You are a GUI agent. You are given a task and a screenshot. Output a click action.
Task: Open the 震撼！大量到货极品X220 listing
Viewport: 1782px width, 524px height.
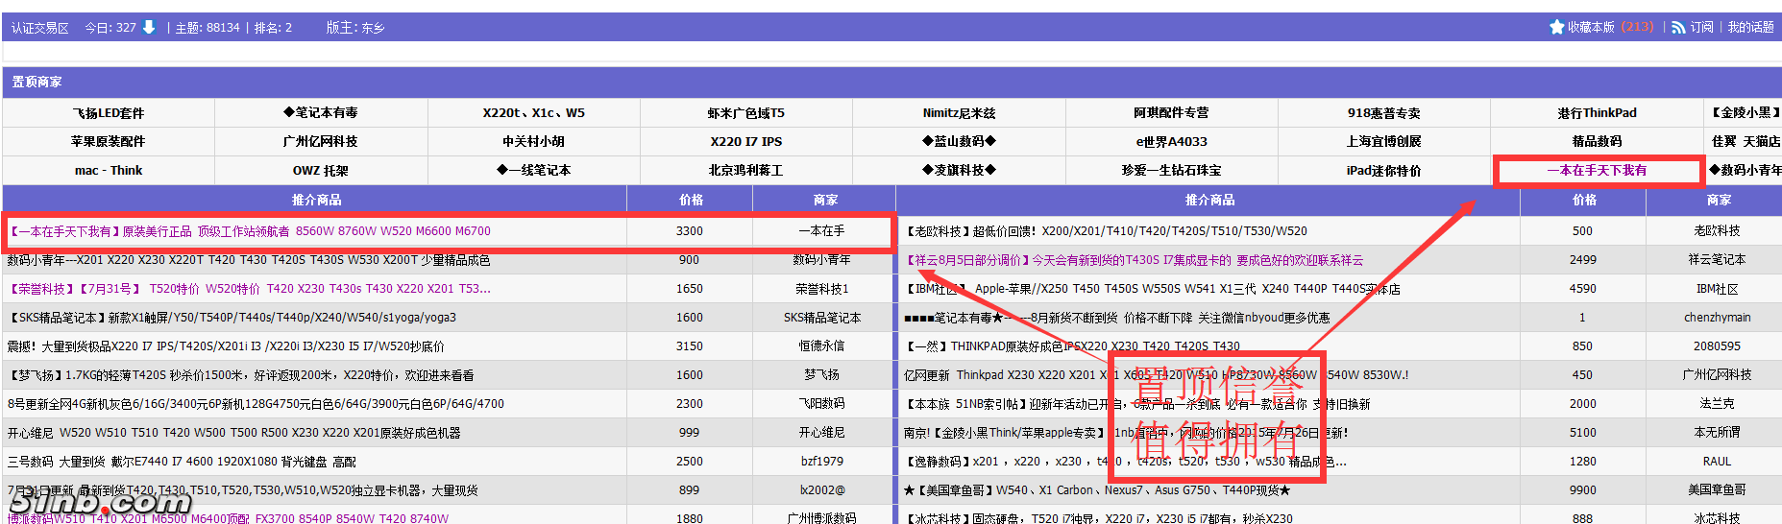pos(226,346)
